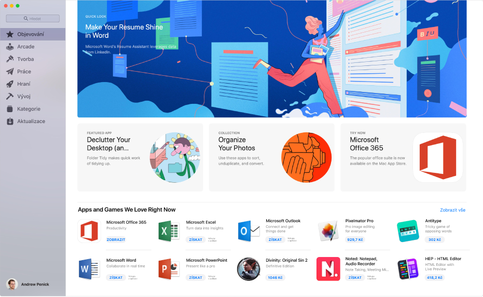Click the Declutter Your Desktop circular artwork

coord(175,157)
